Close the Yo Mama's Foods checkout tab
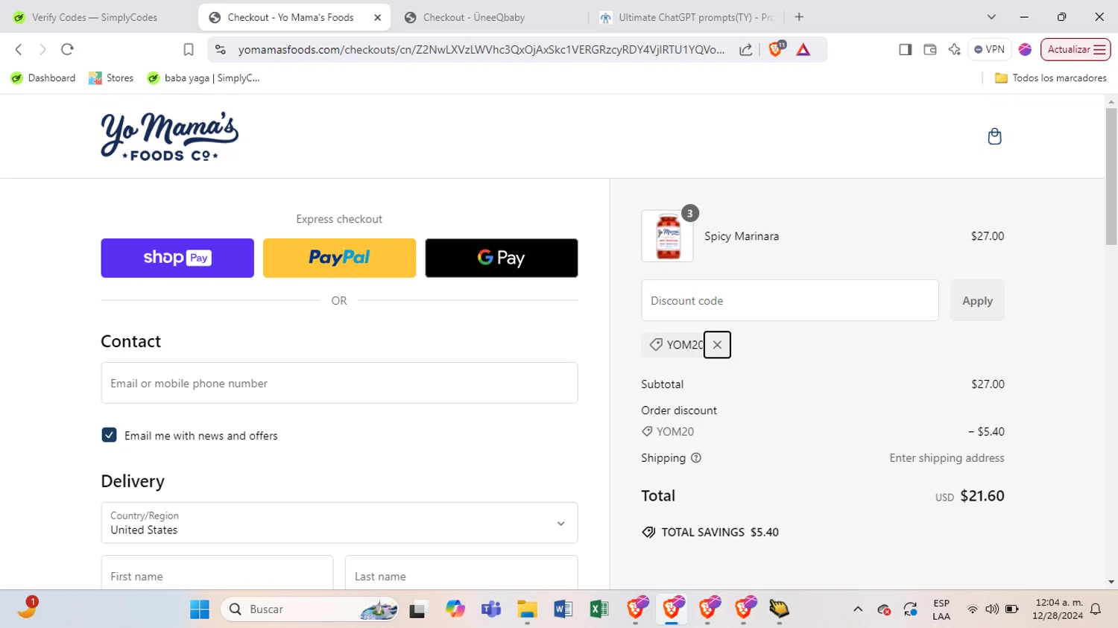The width and height of the screenshot is (1118, 628). [x=377, y=17]
